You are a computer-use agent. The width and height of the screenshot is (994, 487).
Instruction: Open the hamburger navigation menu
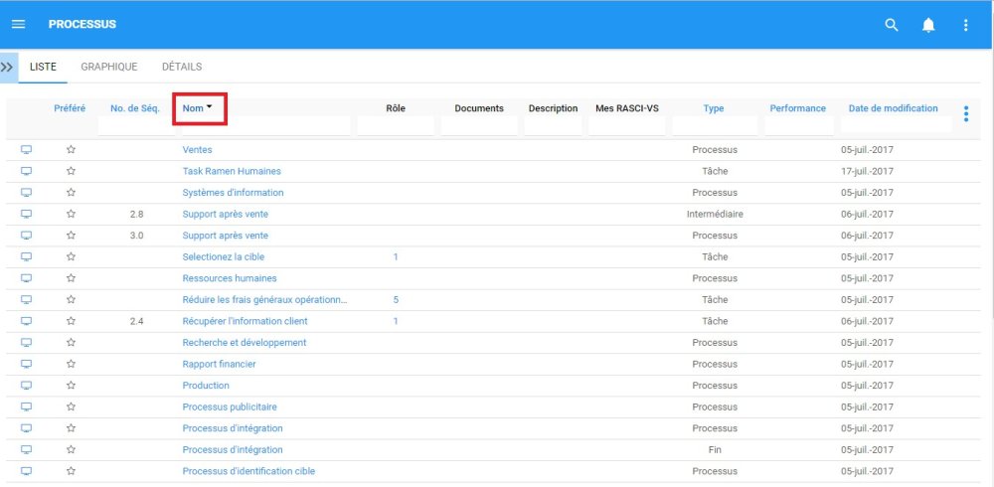coord(18,25)
